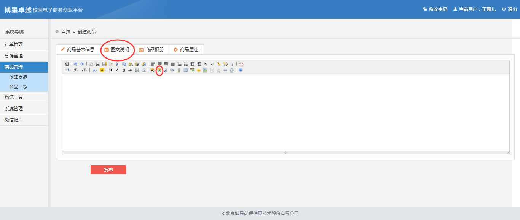The image size is (520, 220).
Task: Toggle underline text formatting
Action: pos(123,70)
